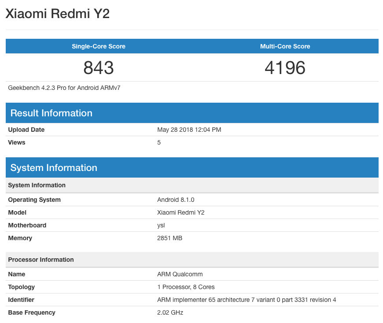The image size is (383, 323).
Task: Click the gray System Information subheader row
Action: point(192,185)
